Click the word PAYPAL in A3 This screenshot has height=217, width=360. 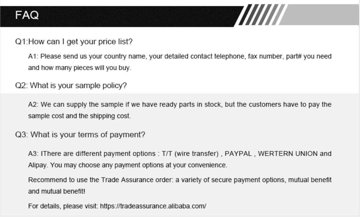pos(238,154)
